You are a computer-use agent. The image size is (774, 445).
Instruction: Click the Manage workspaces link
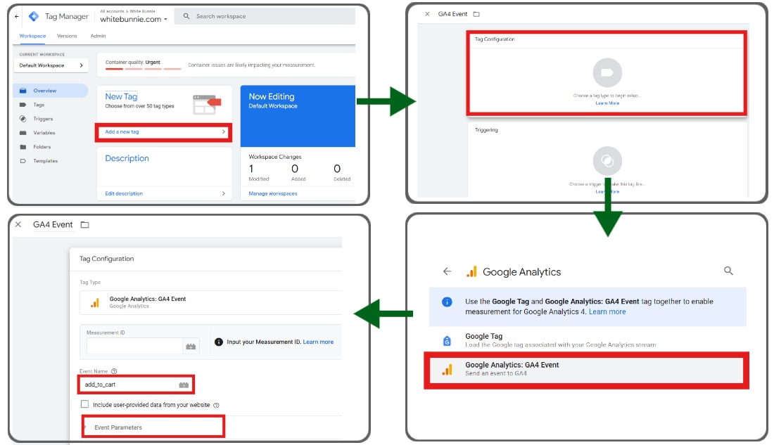pos(274,193)
